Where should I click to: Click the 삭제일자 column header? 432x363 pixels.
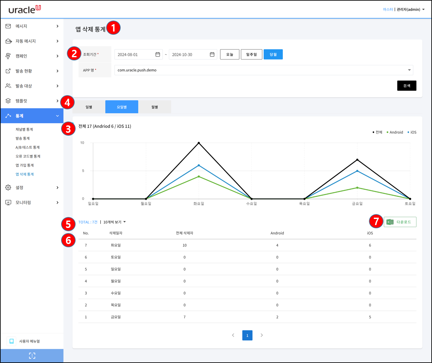[x=116, y=233]
